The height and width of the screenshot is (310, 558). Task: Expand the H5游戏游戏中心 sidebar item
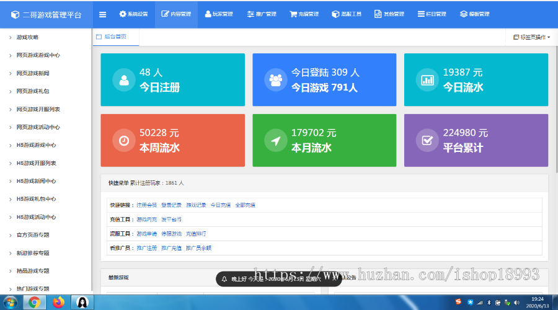tap(36, 145)
